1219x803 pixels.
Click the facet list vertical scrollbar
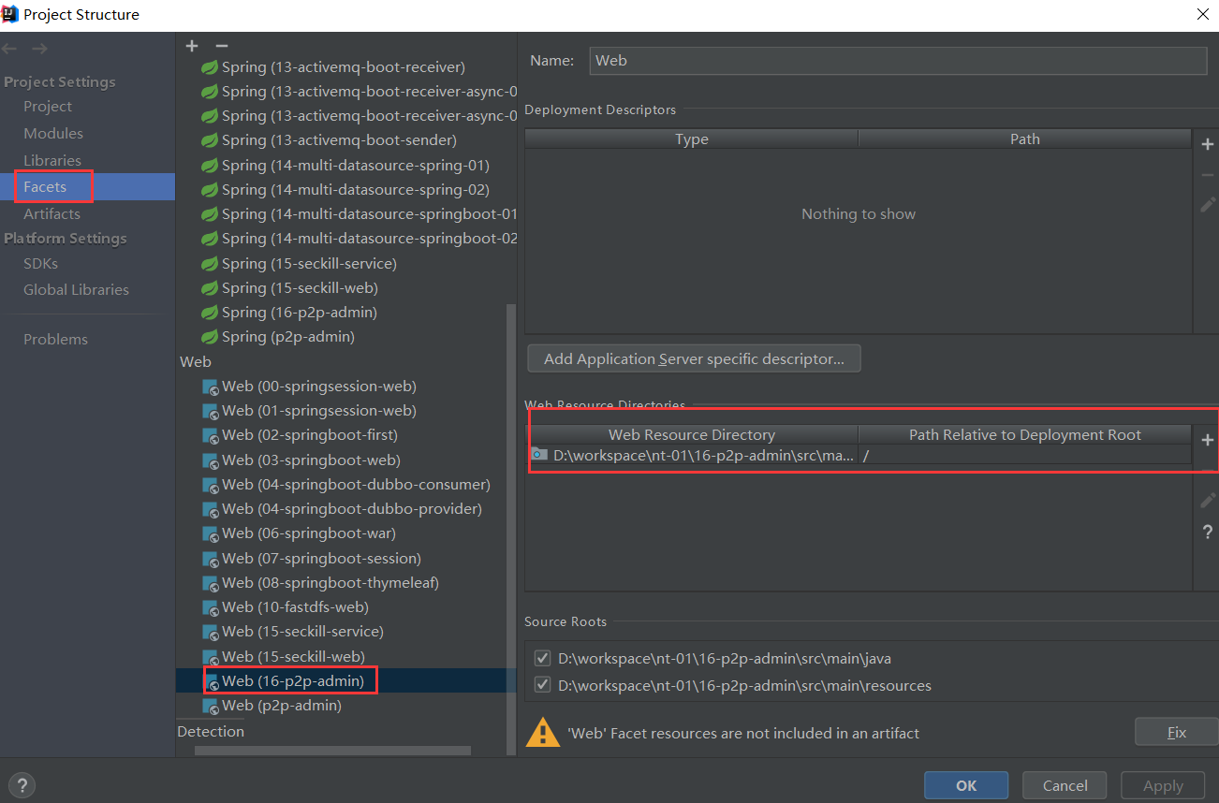tap(510, 529)
